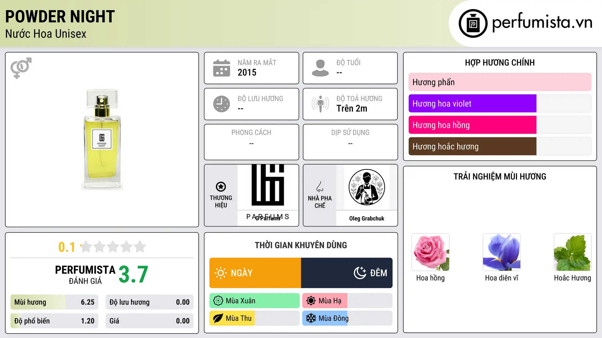
Task: Click the person silhouette icon beside ĐỘ TUỔI
Action: tap(320, 68)
